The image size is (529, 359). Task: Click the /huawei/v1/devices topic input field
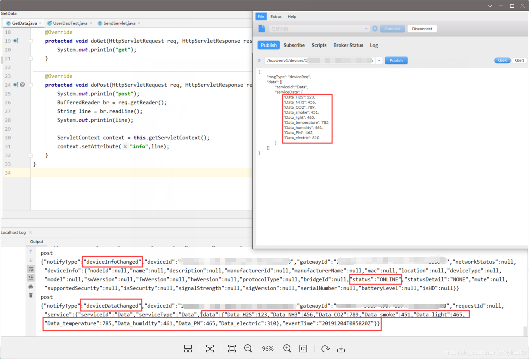(320, 60)
